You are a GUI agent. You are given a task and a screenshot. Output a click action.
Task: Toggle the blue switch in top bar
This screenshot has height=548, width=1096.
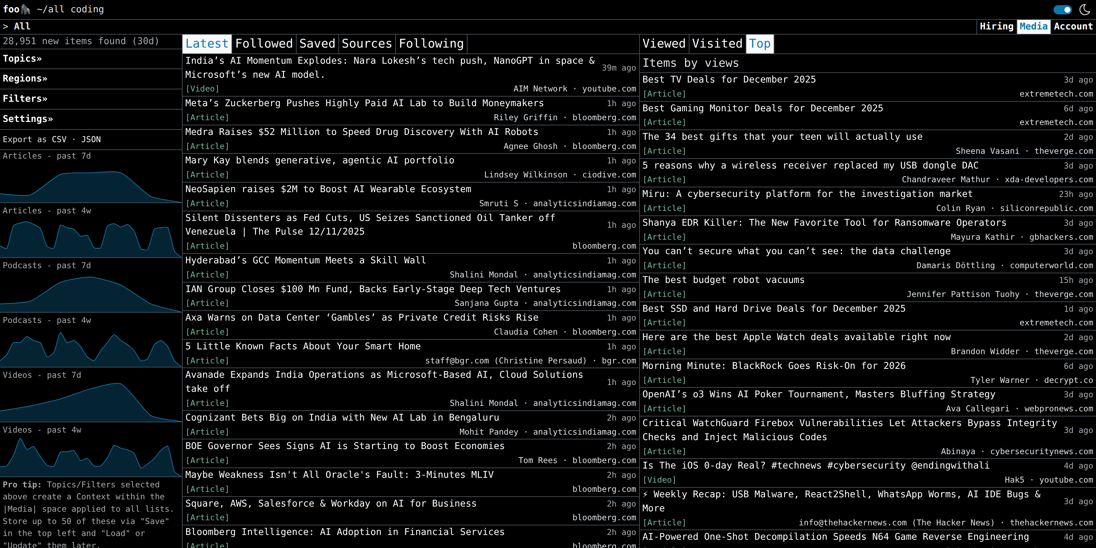pyautogui.click(x=1062, y=9)
